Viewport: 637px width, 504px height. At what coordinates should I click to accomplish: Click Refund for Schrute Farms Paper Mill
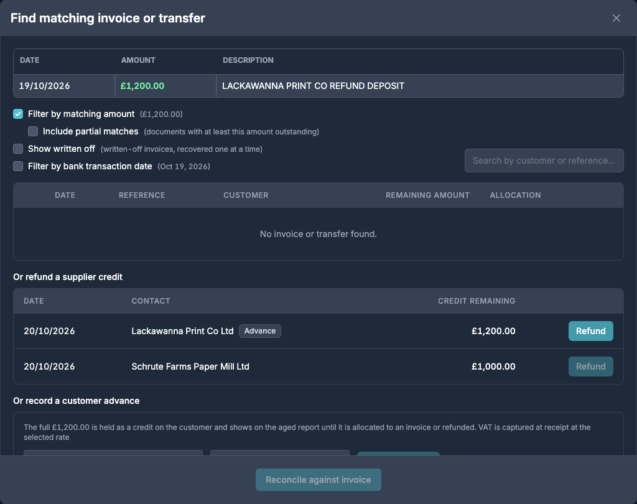591,366
